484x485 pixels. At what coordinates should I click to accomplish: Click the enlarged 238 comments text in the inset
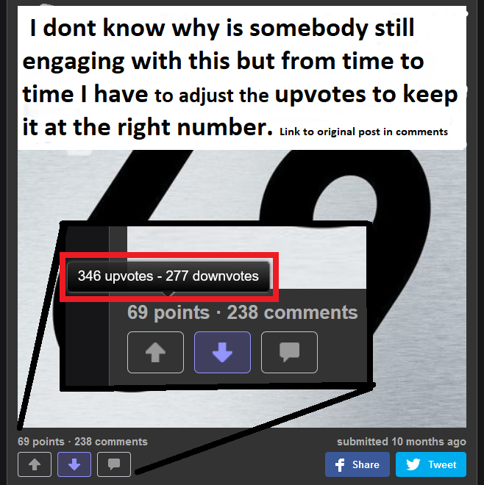[292, 312]
